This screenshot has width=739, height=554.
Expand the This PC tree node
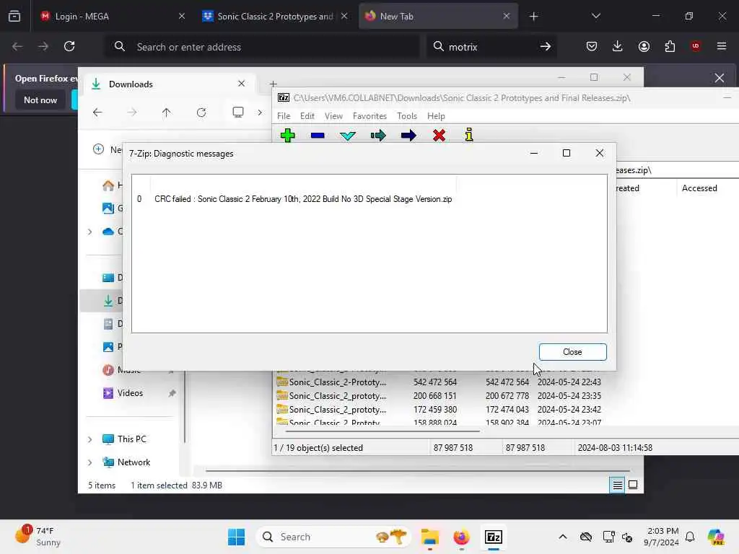[x=89, y=439]
